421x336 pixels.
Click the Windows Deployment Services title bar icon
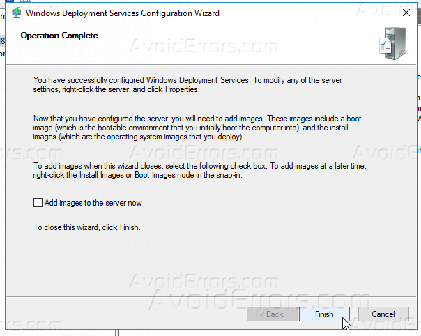click(16, 13)
